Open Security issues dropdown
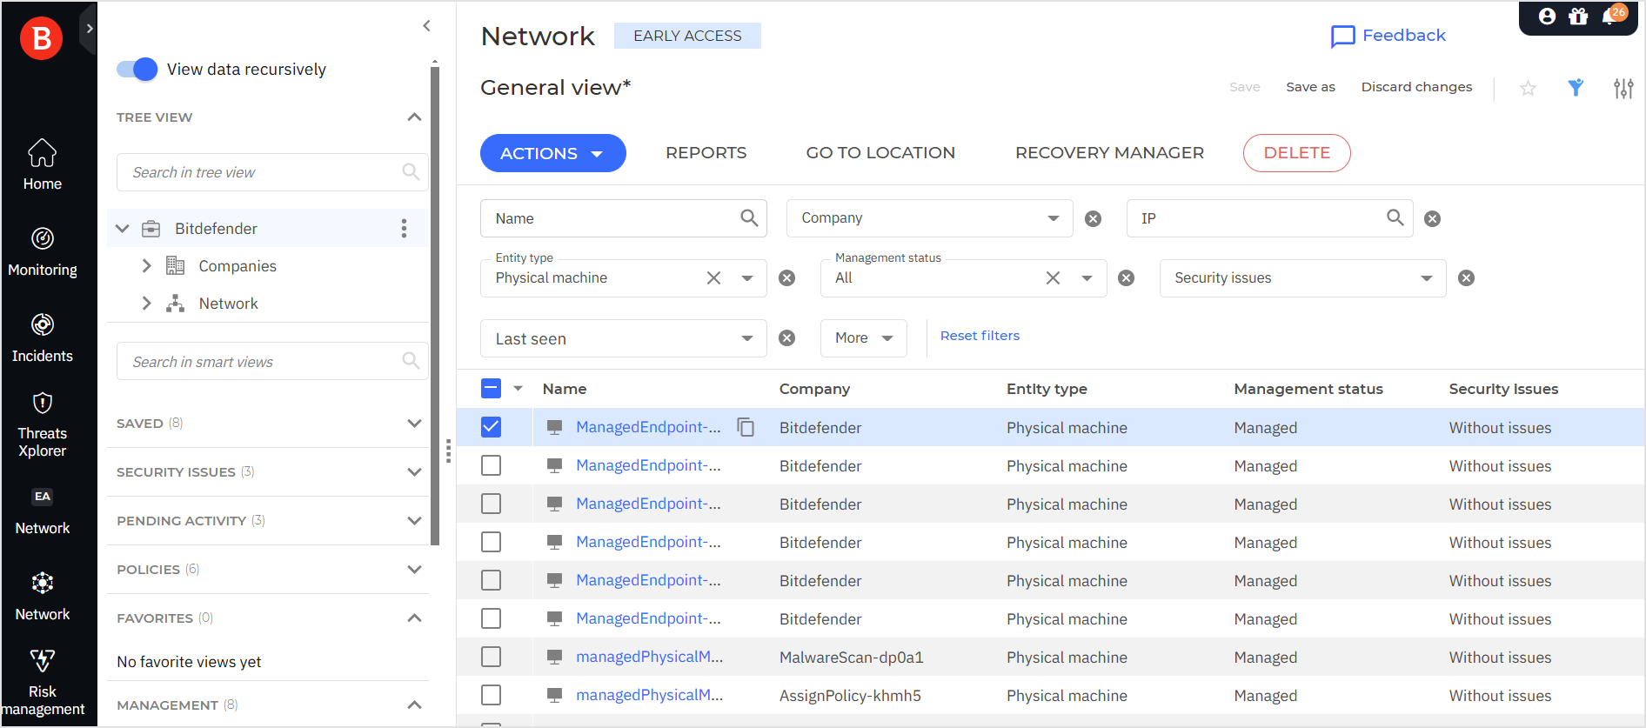Image resolution: width=1646 pixels, height=728 pixels. pos(1302,277)
